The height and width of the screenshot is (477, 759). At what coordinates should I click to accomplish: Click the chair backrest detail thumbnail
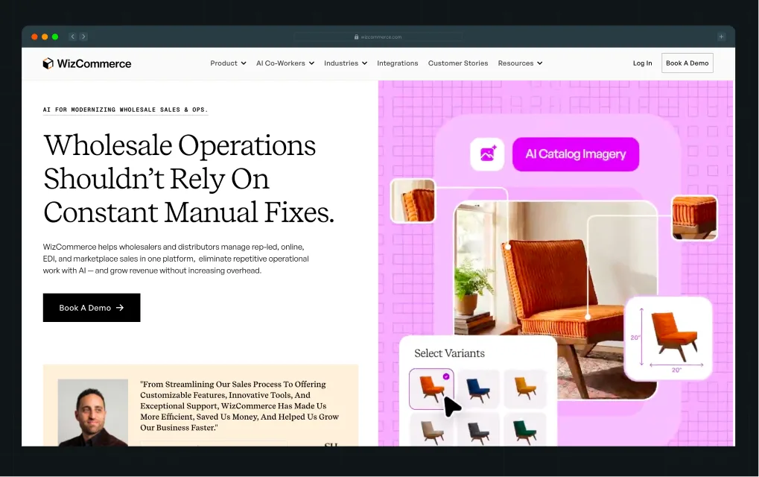point(413,201)
